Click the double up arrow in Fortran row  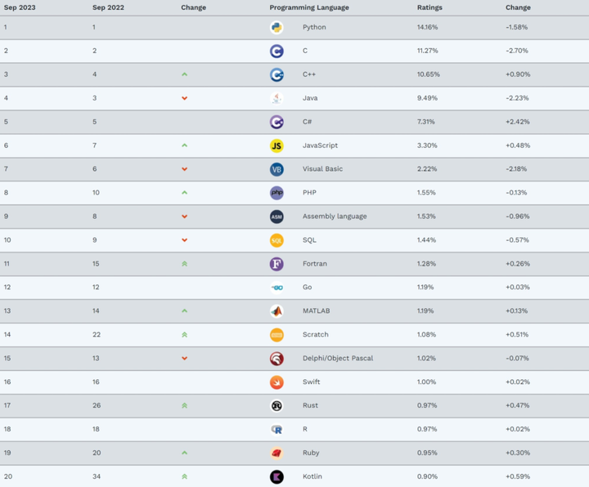click(185, 264)
